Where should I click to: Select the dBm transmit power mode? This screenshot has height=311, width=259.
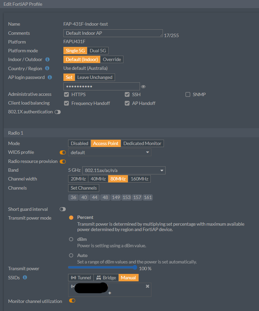[71, 239]
